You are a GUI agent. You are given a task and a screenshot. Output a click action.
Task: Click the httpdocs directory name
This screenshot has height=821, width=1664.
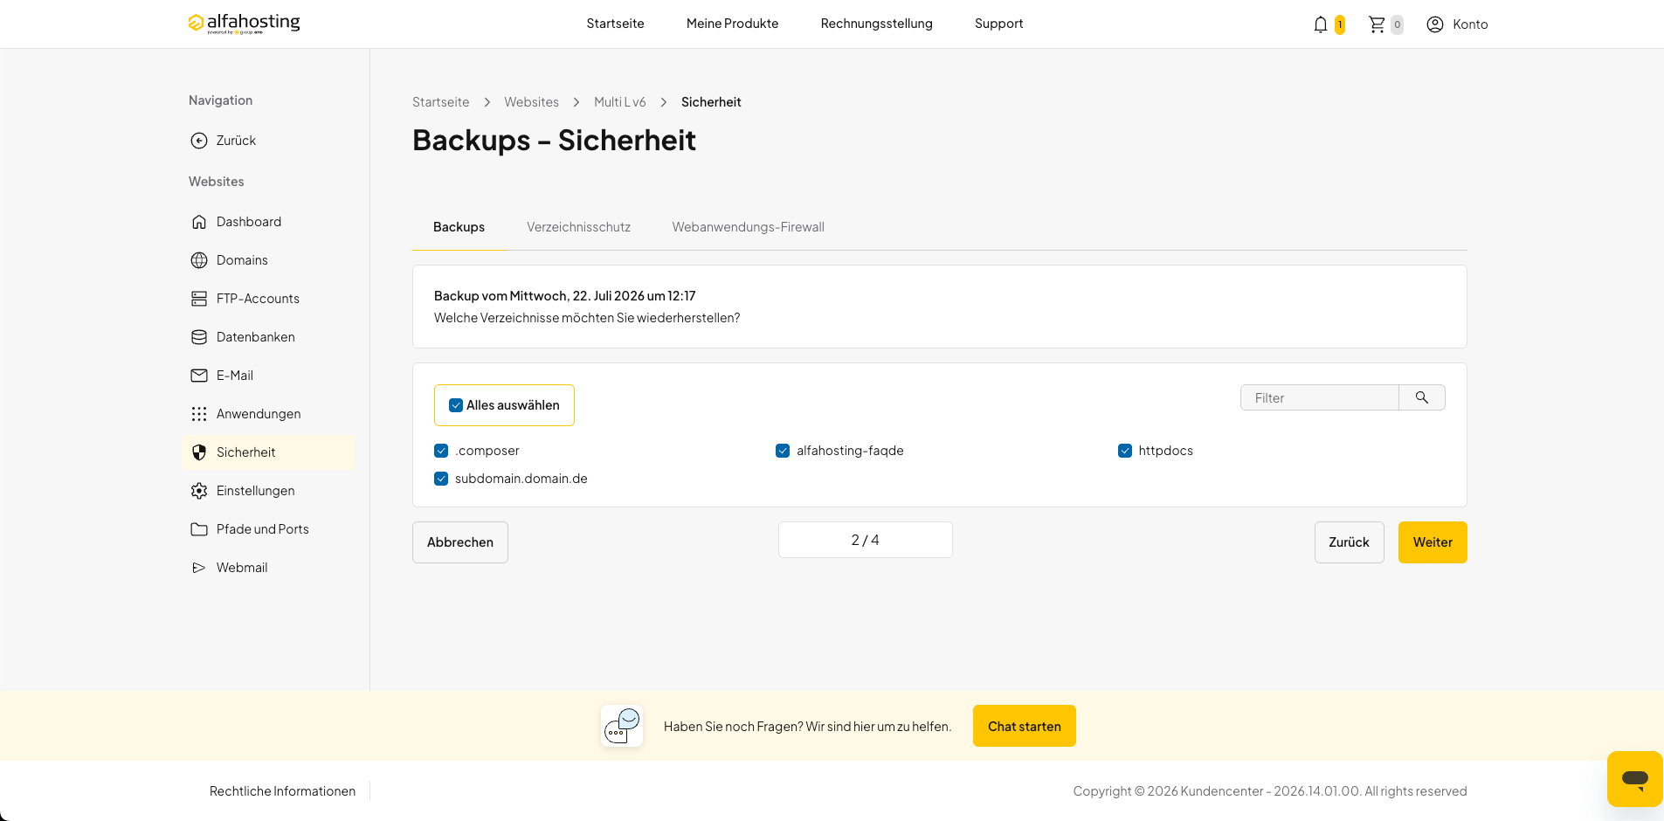pyautogui.click(x=1165, y=451)
